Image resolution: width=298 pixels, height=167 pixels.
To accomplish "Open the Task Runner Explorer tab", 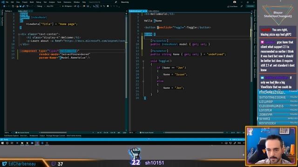I will (11, 136).
